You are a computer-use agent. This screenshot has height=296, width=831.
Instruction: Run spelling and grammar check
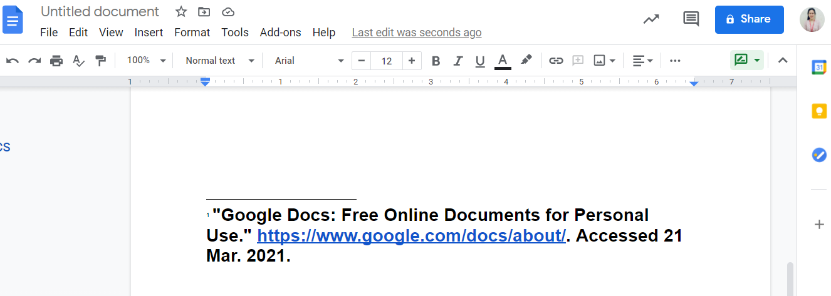tap(78, 61)
